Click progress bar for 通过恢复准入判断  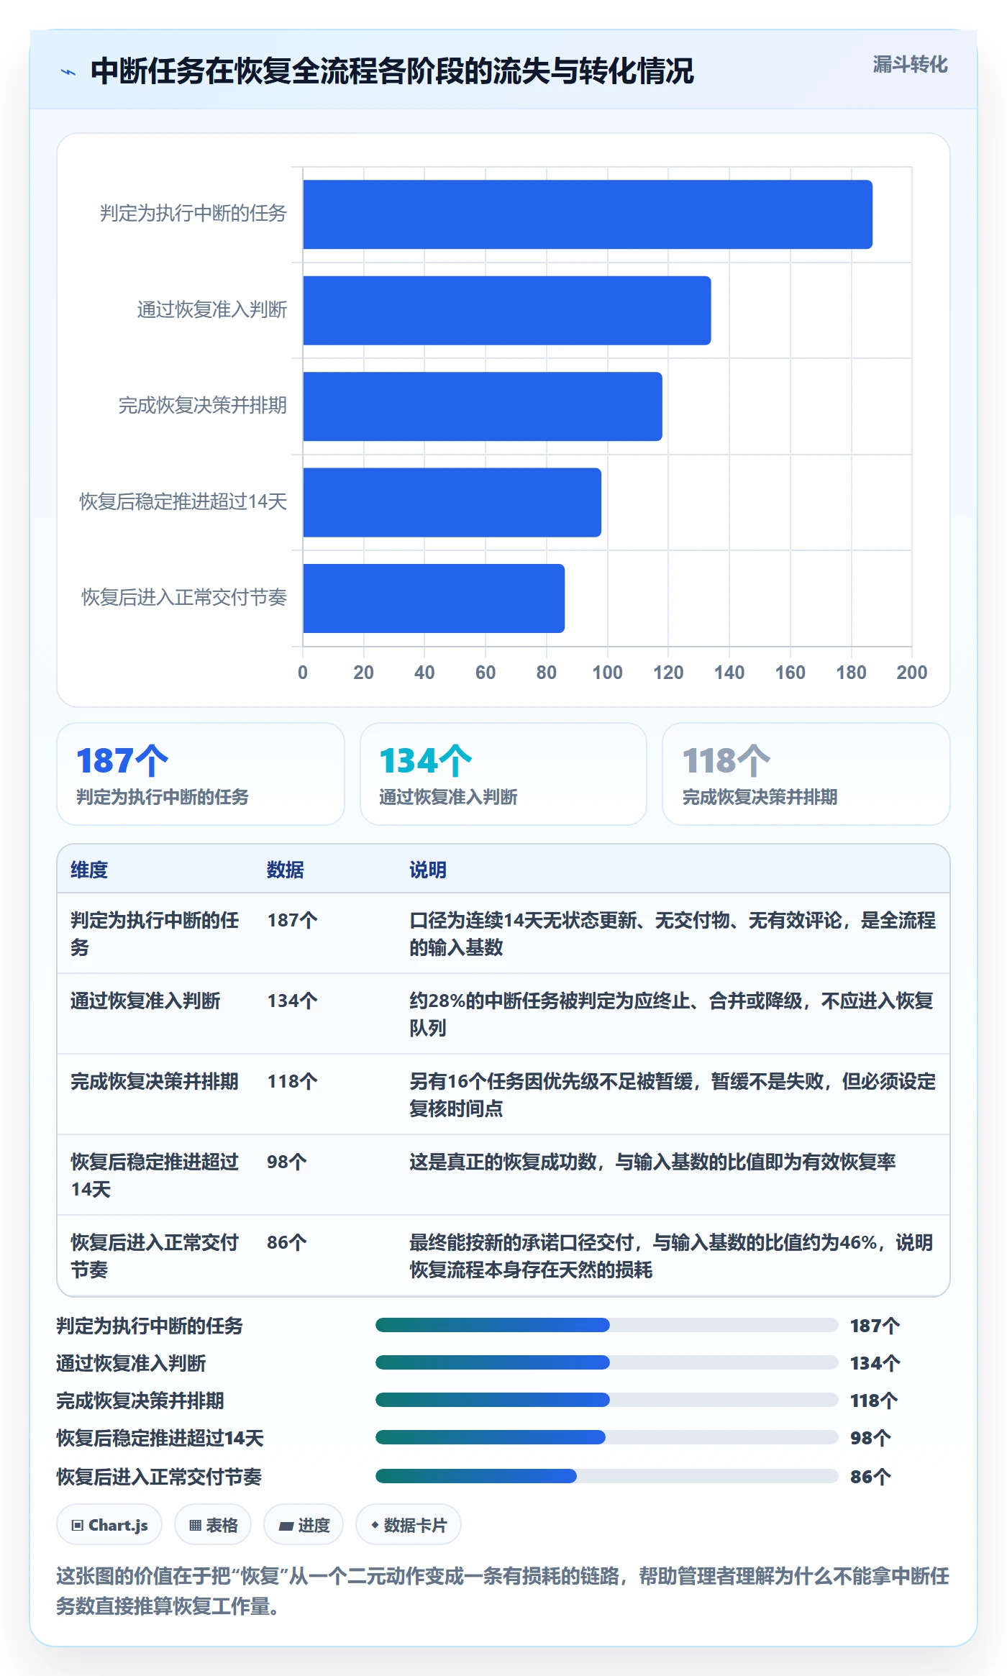click(x=607, y=1362)
